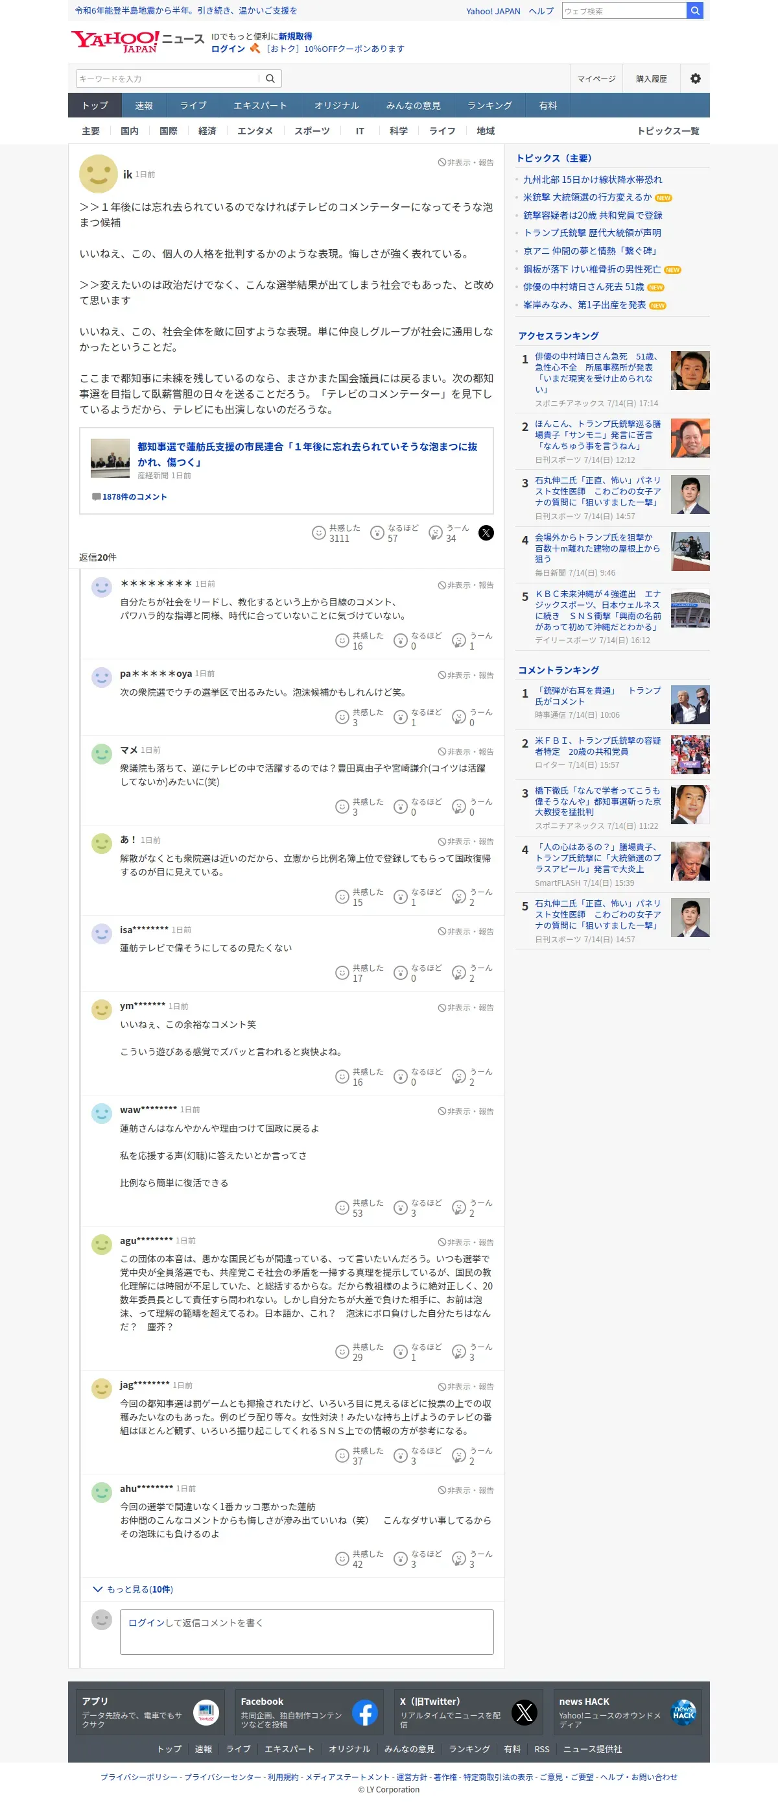Focus the キーワードを入力 search field
Screen dimensions: 778x1808
pos(168,79)
